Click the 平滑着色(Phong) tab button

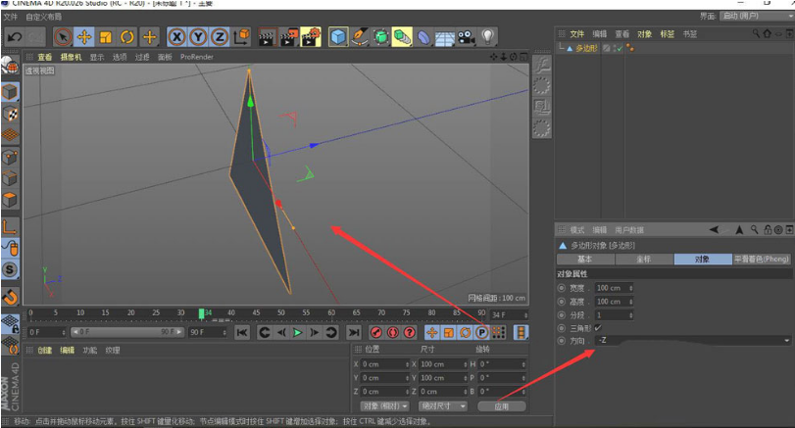(x=761, y=260)
